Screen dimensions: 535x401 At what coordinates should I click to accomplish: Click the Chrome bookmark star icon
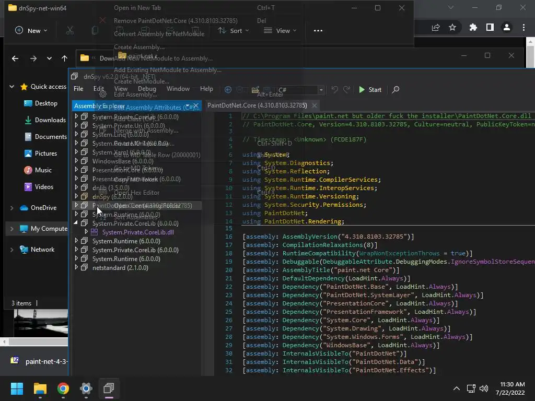[452, 27]
